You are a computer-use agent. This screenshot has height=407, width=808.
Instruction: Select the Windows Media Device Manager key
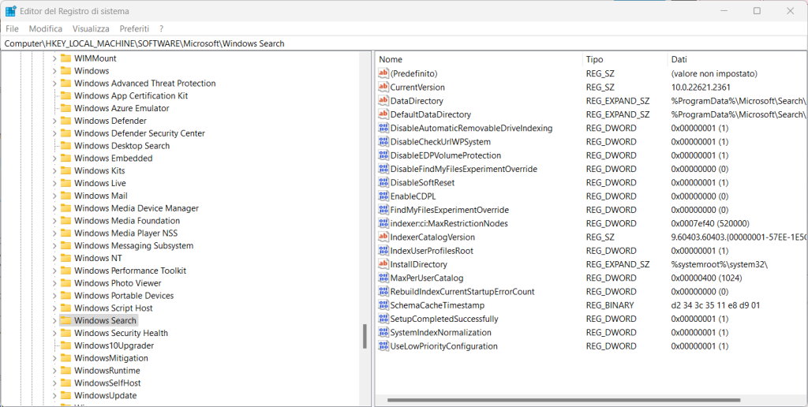(136, 208)
